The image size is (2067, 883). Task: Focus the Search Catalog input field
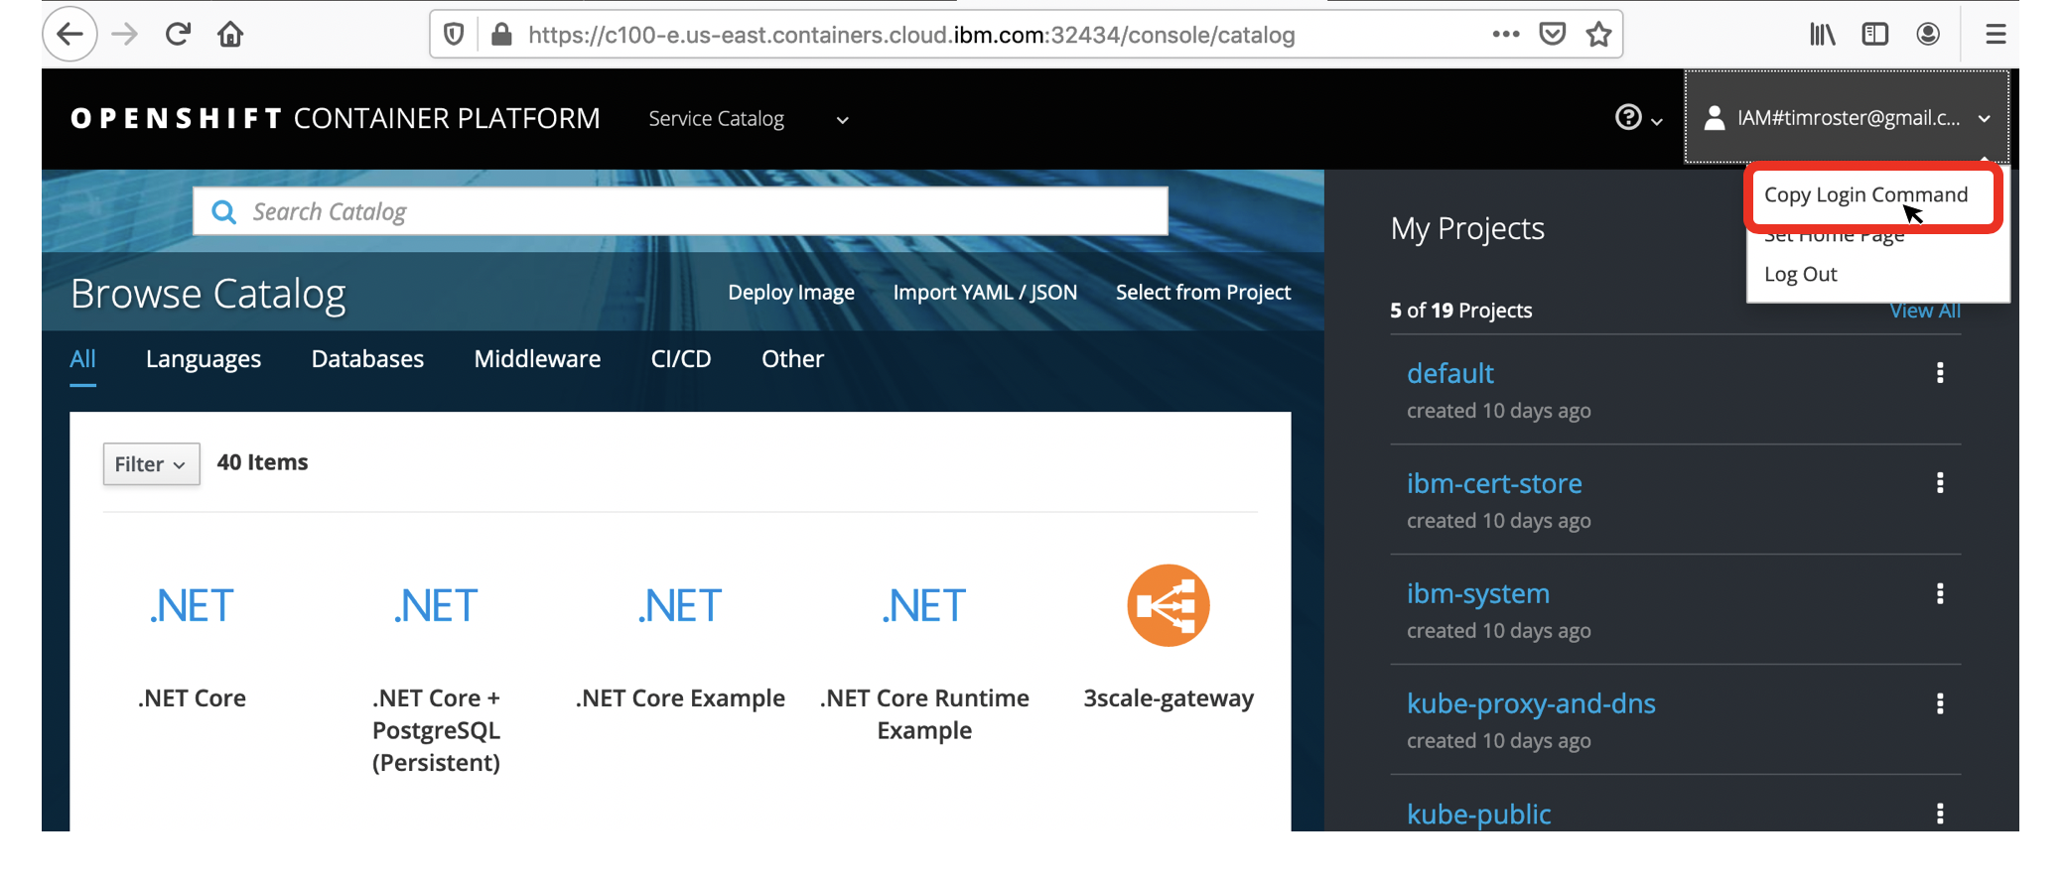[x=680, y=211]
